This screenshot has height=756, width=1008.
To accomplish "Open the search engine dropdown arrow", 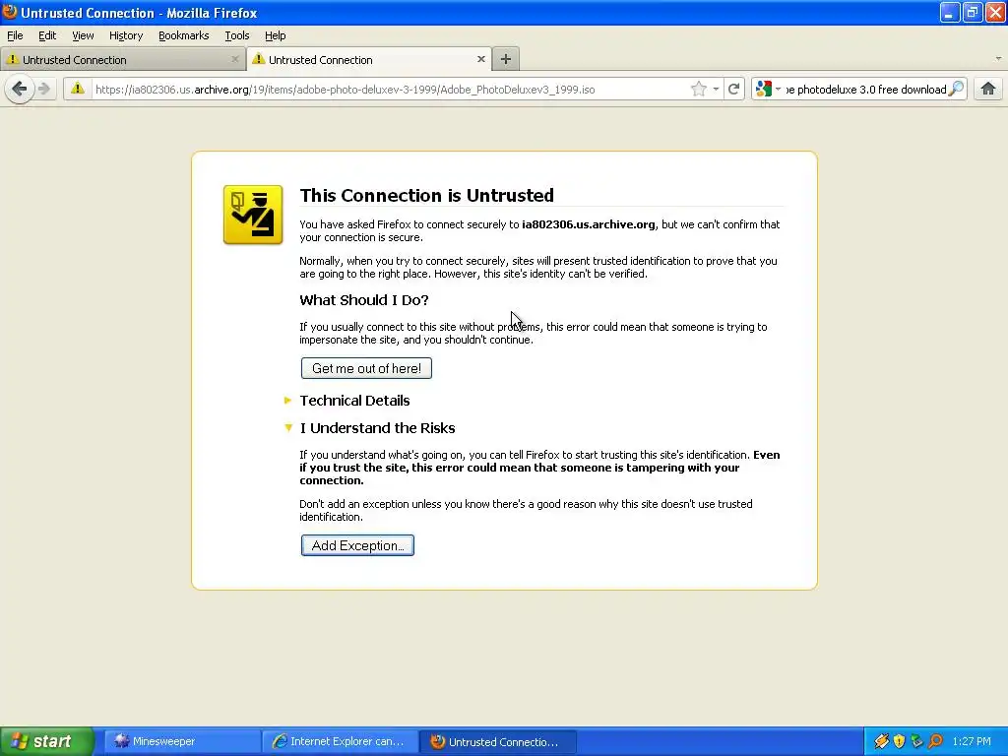I will [x=778, y=89].
